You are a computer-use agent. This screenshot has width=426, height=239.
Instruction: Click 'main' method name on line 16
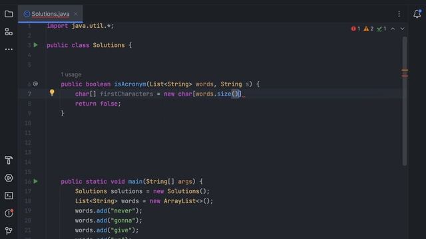coord(135,181)
